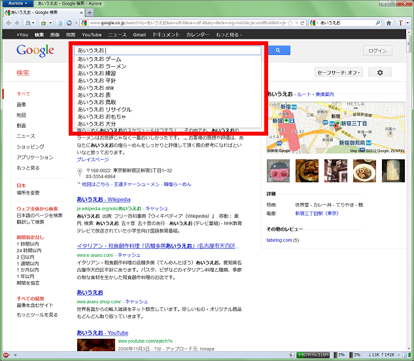Image resolution: width=414 pixels, height=361 pixels.
Task: Filter results by 動画 in the sidebar
Action: 22,126
